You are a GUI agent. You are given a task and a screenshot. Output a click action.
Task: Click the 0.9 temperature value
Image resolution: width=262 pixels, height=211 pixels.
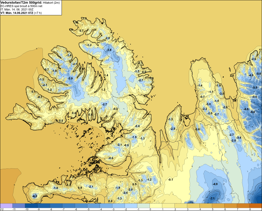coord(80,188)
